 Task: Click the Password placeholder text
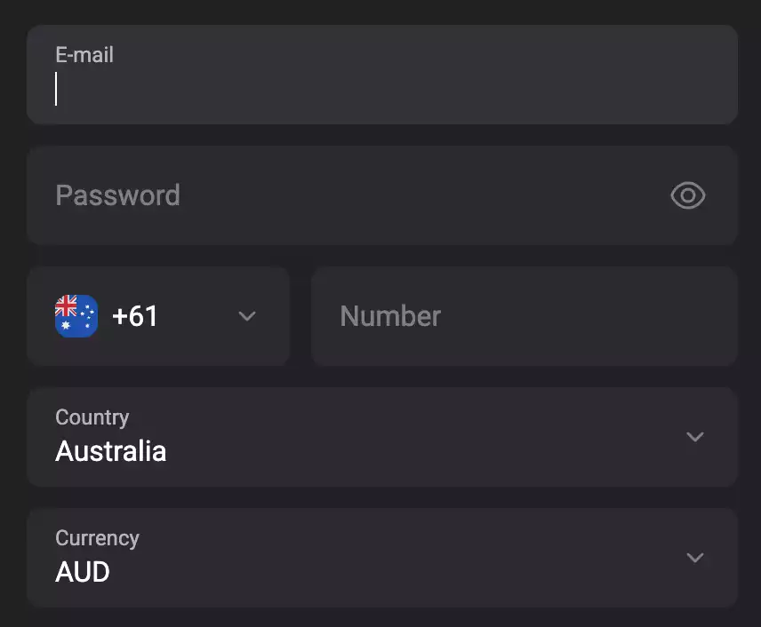tap(117, 195)
